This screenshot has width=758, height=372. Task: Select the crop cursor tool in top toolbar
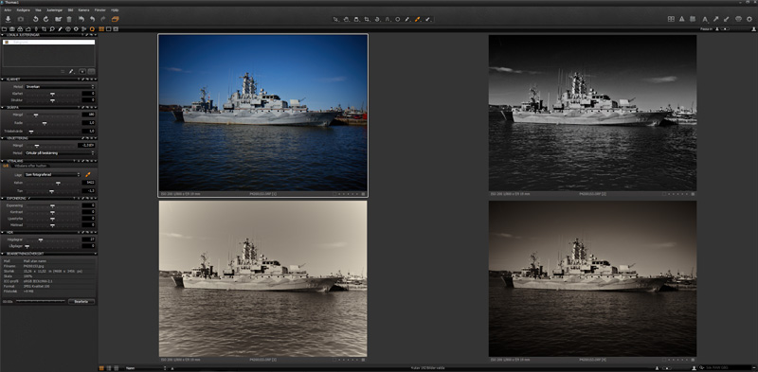367,19
